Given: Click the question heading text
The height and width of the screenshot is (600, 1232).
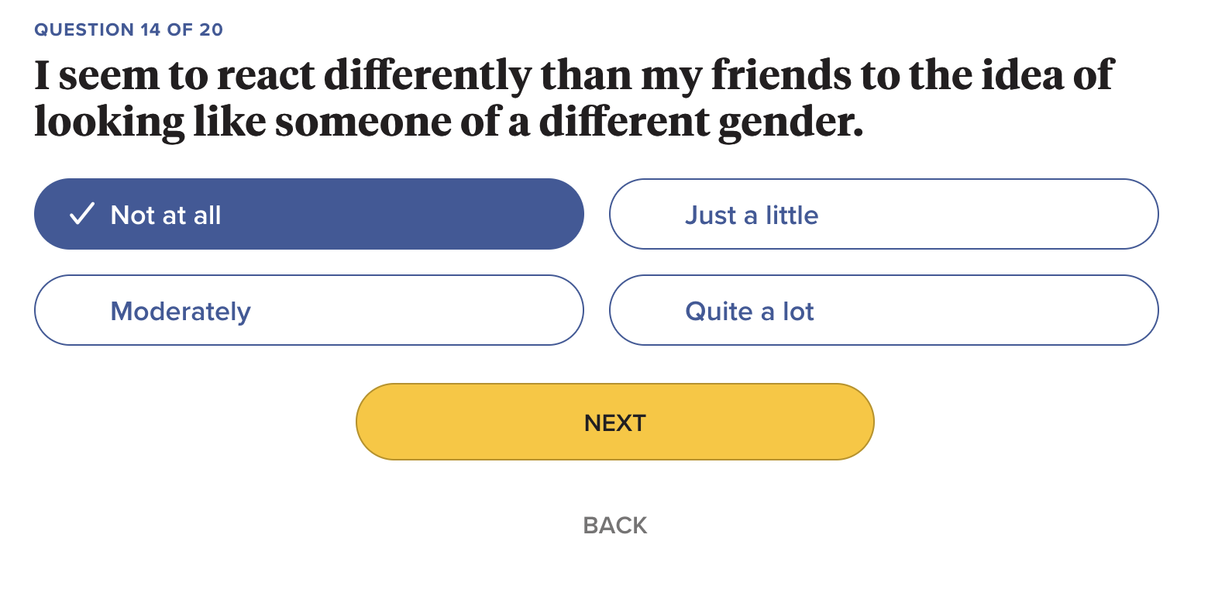Looking at the screenshot, I should [573, 98].
